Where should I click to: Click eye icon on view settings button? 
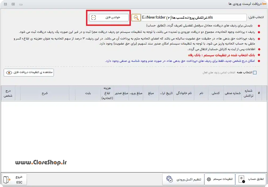(x=9, y=73)
